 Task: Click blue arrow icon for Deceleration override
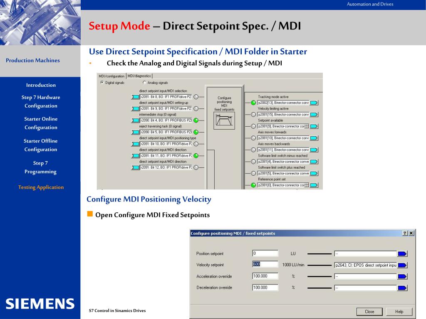click(402, 288)
